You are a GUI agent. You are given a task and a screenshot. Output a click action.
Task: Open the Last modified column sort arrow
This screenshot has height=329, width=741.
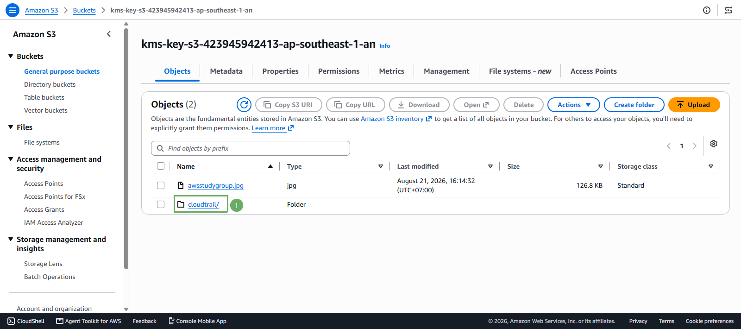pyautogui.click(x=490, y=166)
